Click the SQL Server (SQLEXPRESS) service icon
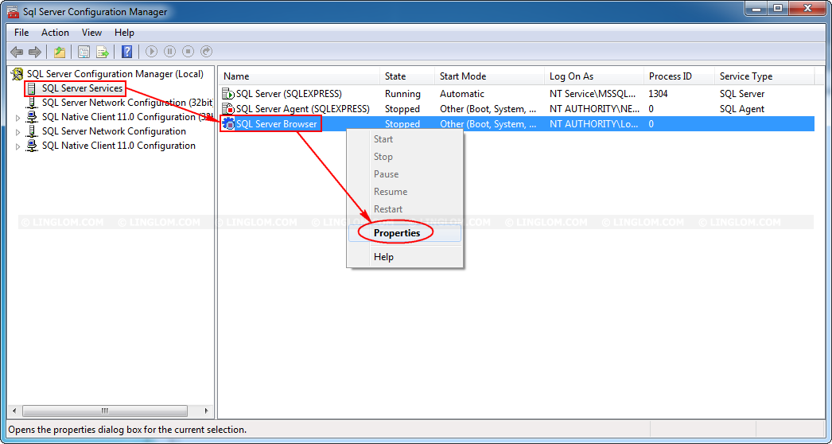832x444 pixels. 228,94
